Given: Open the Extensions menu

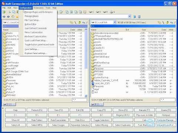Looking at the screenshot, I should point(39,8).
